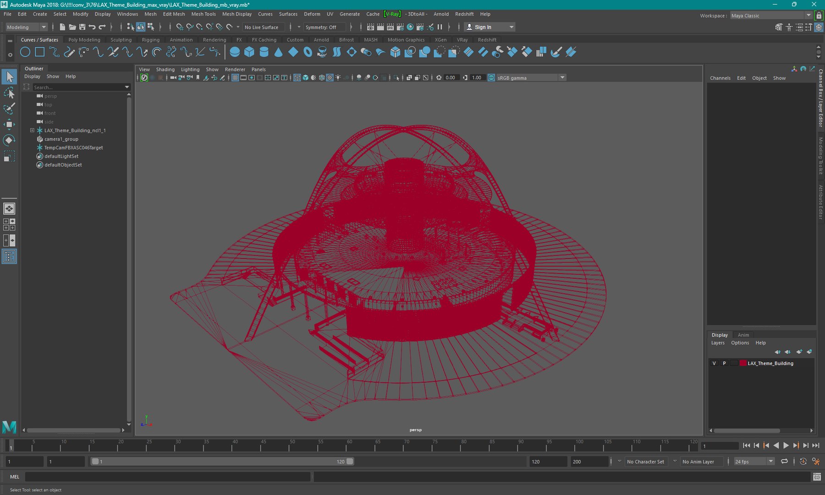Switch to Anim layer tab

[743, 335]
